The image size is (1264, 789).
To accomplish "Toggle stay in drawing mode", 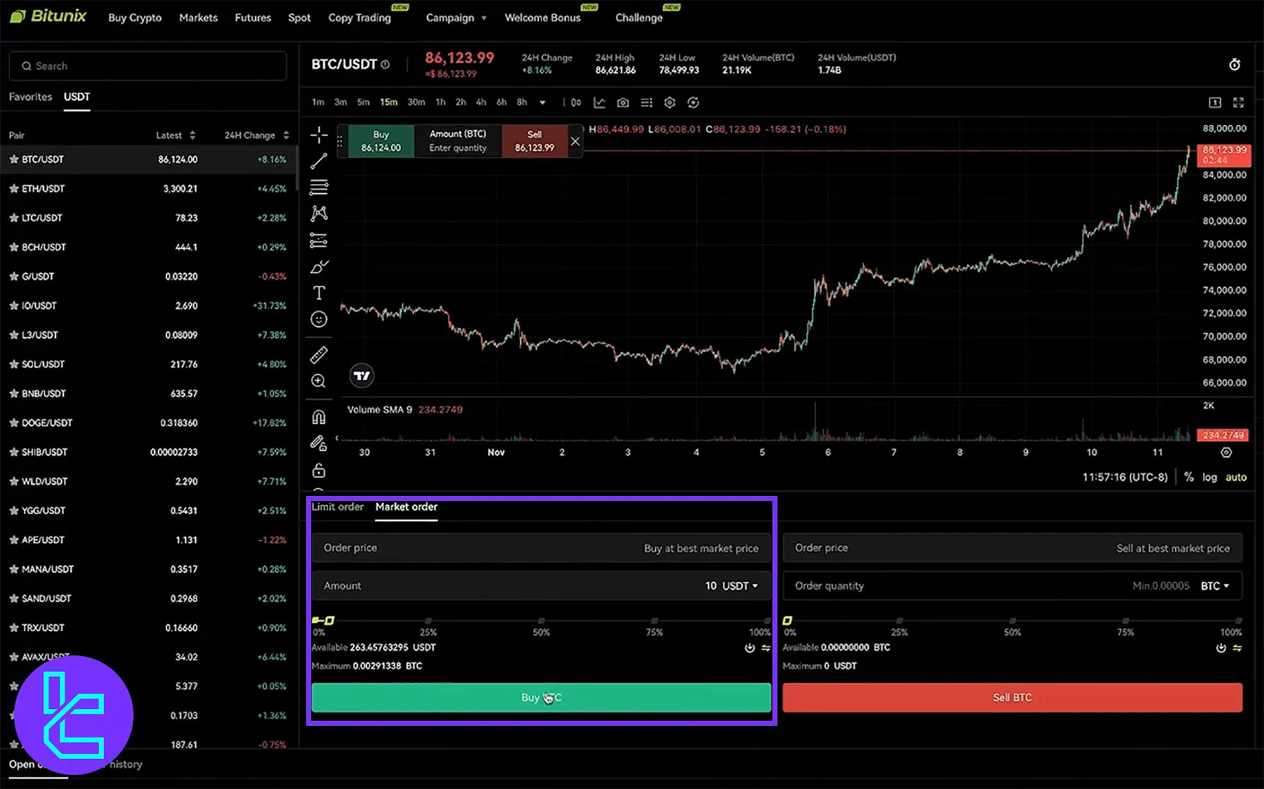I will 319,443.
